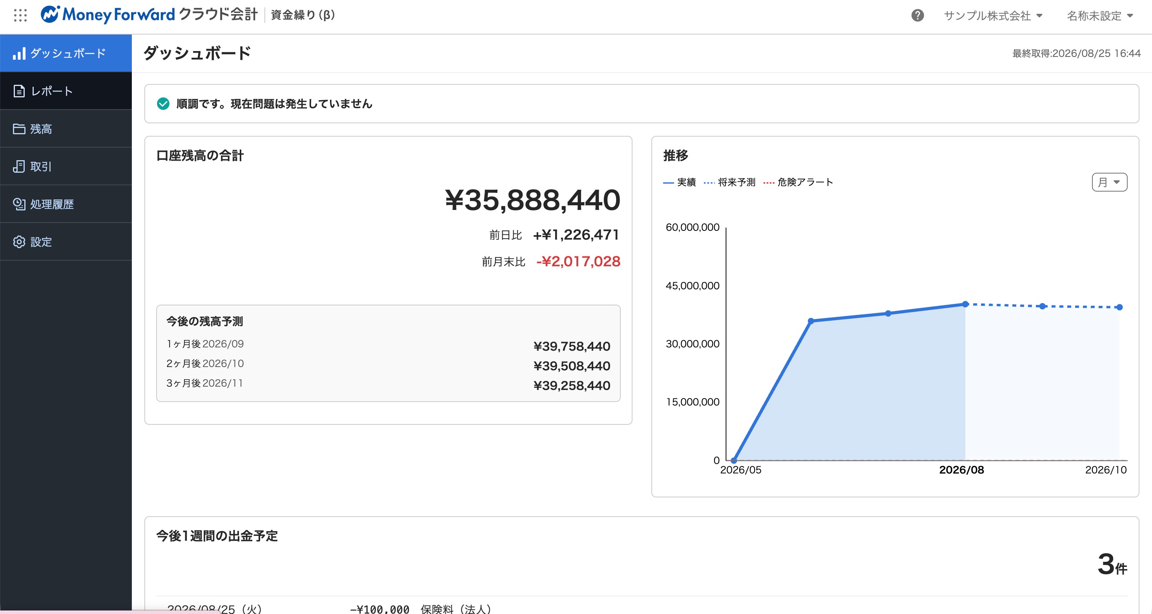Click the 取引 receipt icon
1152x614 pixels.
pos(19,166)
